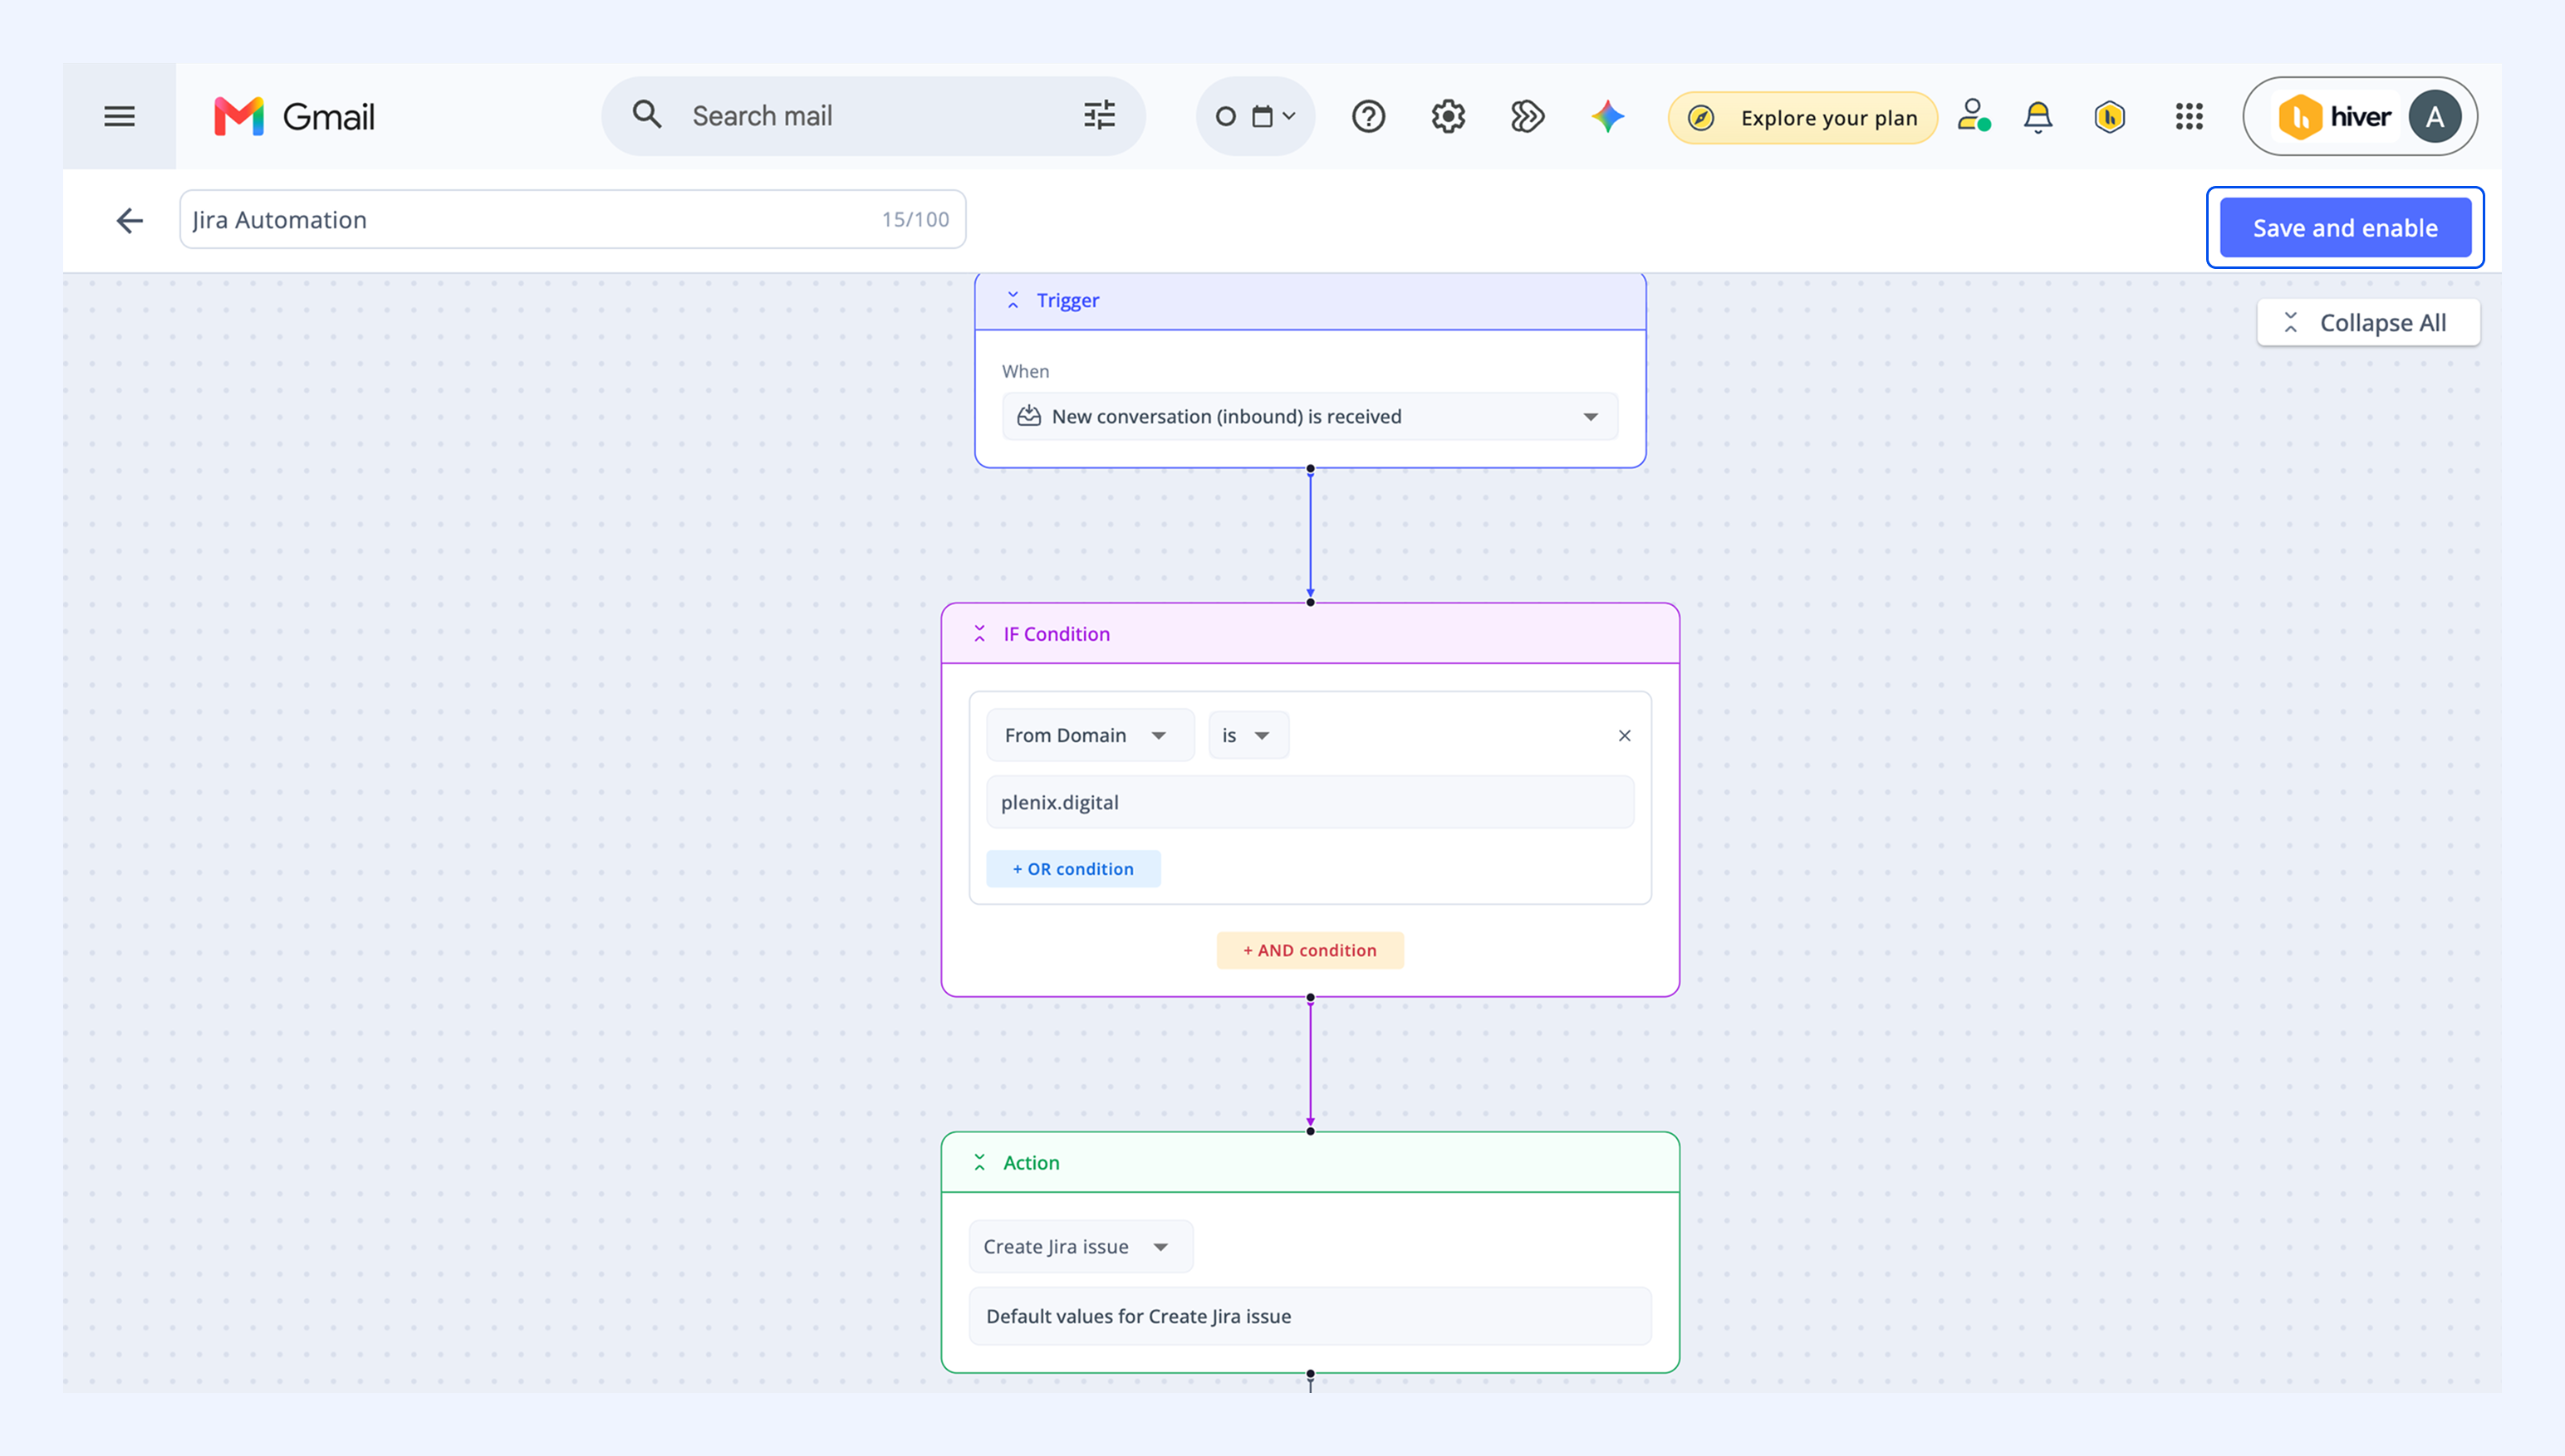Open the Google apps grid
The height and width of the screenshot is (1456, 2565).
tap(2189, 117)
